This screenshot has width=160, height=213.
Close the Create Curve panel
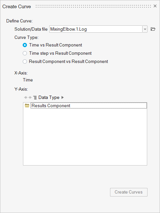(x=155, y=6)
